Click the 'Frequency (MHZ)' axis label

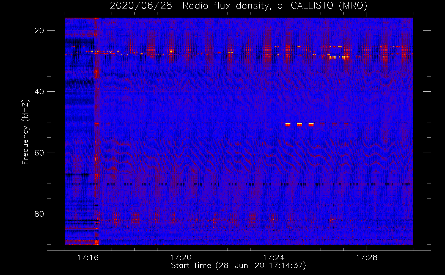pos(25,132)
